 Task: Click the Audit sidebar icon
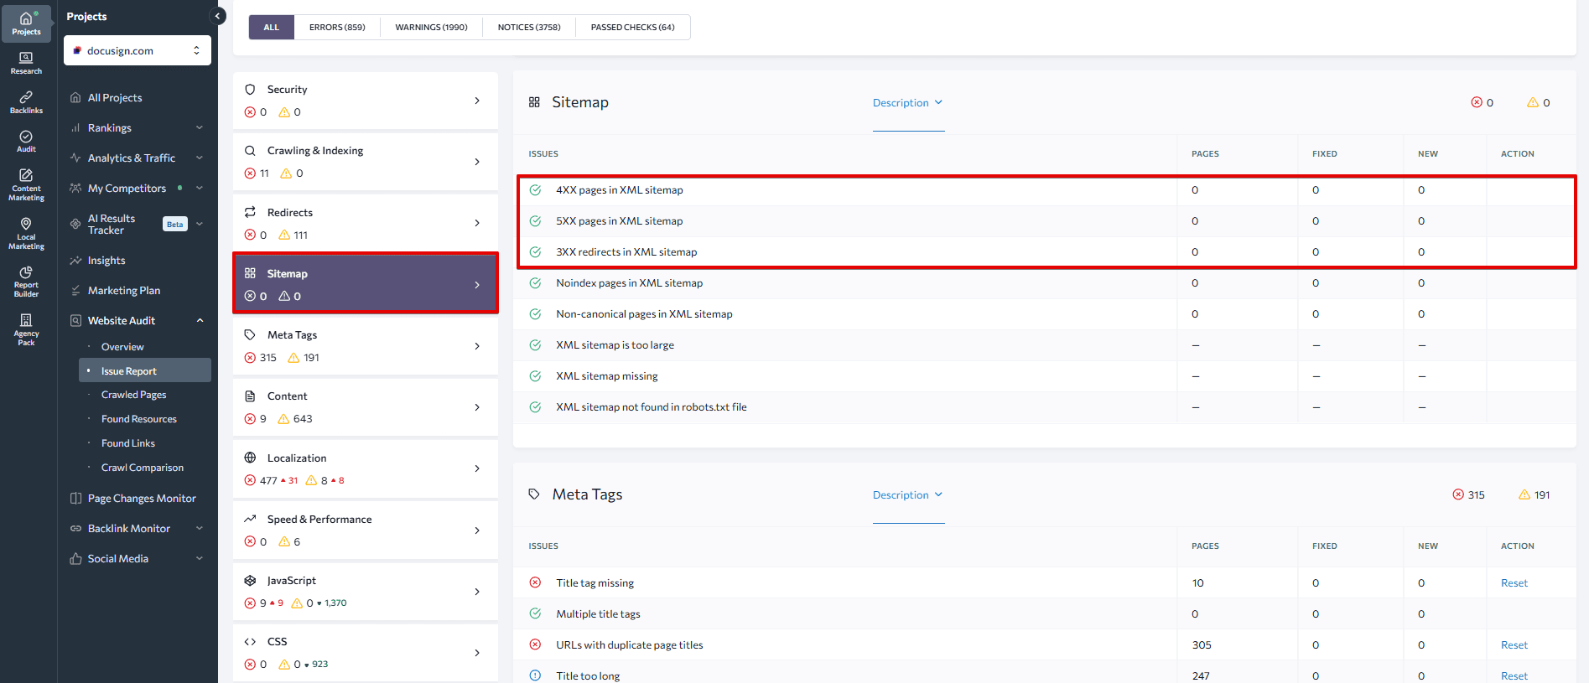click(26, 141)
